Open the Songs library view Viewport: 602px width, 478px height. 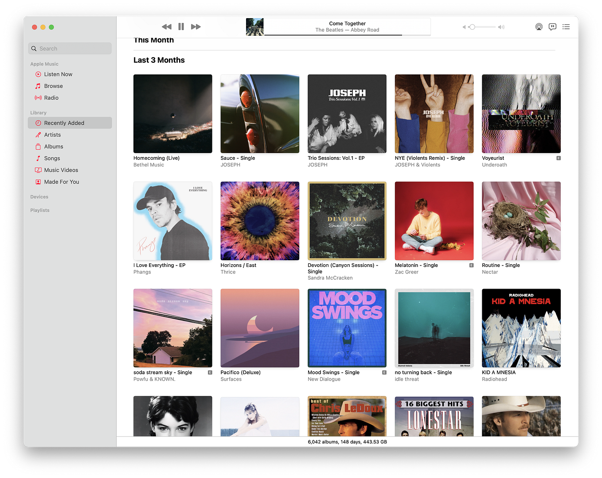point(52,158)
